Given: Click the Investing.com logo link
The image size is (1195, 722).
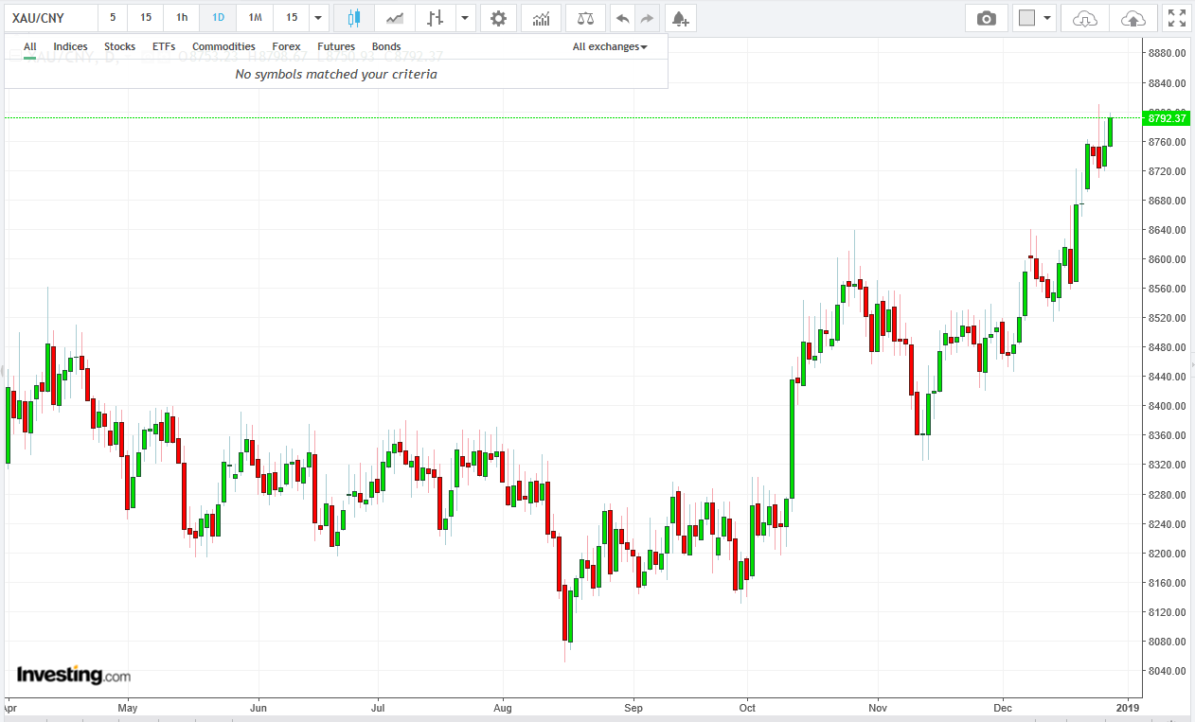Looking at the screenshot, I should pyautogui.click(x=73, y=675).
